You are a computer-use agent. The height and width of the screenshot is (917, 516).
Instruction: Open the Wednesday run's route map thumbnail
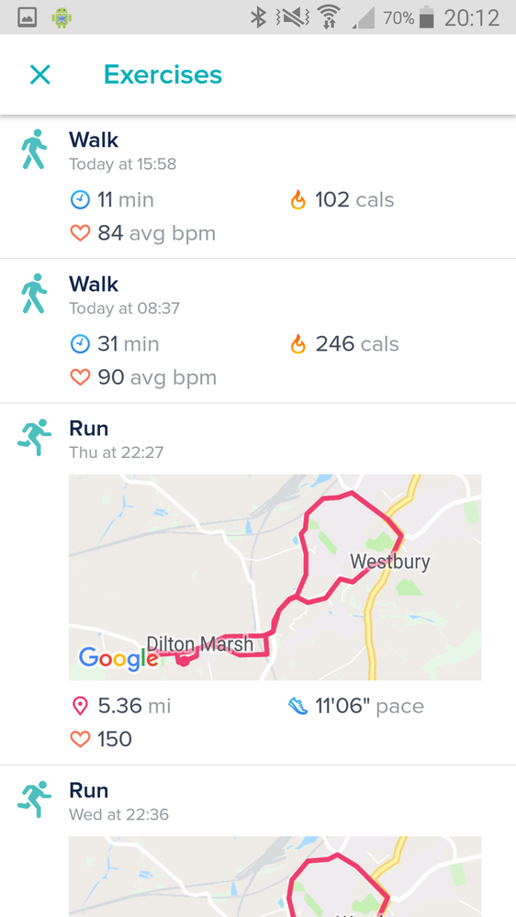pos(275,877)
